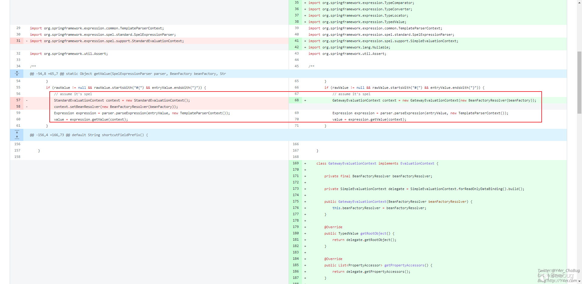This screenshot has height=284, width=582.
Task: Click removed StandardEvaluationContext import line
Action: [107, 41]
